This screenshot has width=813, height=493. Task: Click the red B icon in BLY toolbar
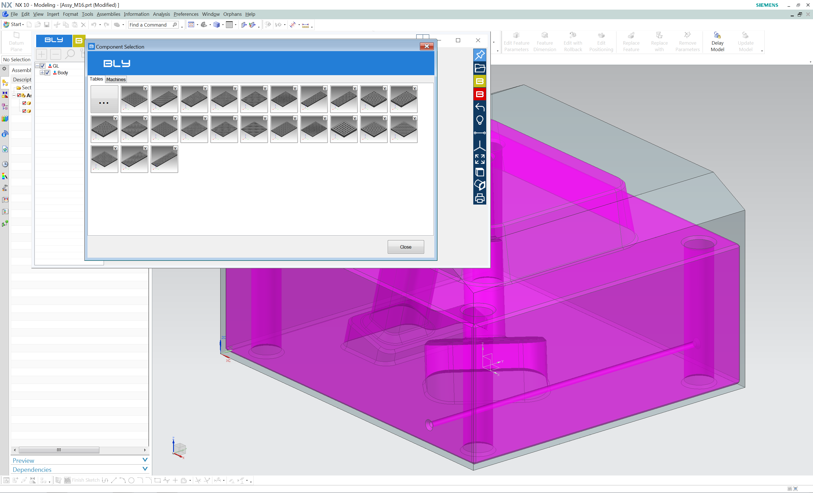click(479, 94)
